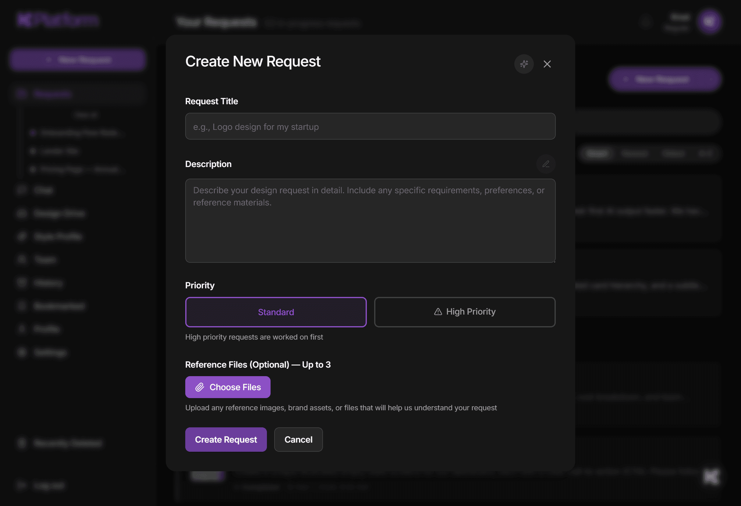741x506 pixels.
Task: Open the profile avatar at top right
Action: (x=710, y=21)
